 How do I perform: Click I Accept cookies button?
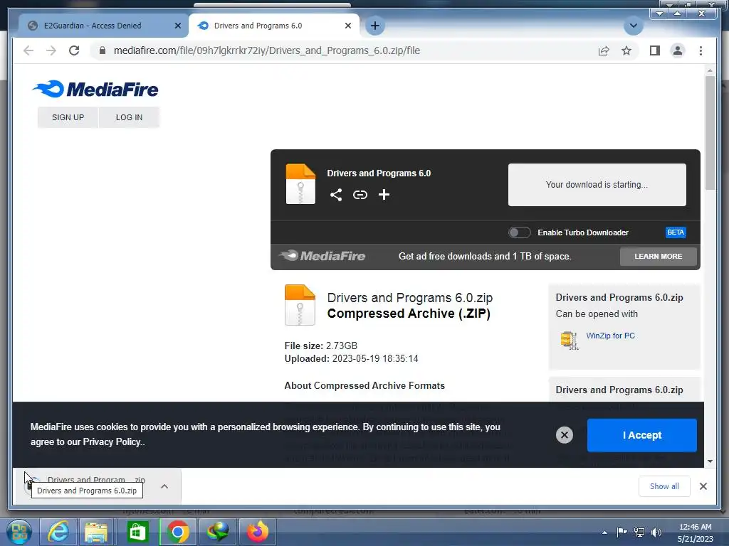coord(641,435)
